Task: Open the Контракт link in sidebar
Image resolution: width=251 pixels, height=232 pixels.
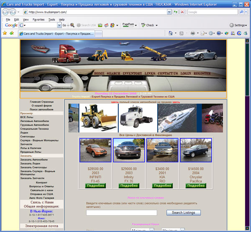Action: (41, 182)
